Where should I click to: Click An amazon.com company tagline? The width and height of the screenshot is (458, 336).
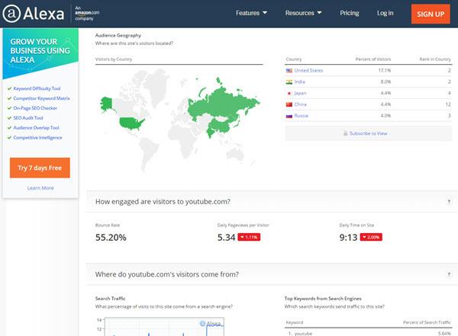click(87, 13)
